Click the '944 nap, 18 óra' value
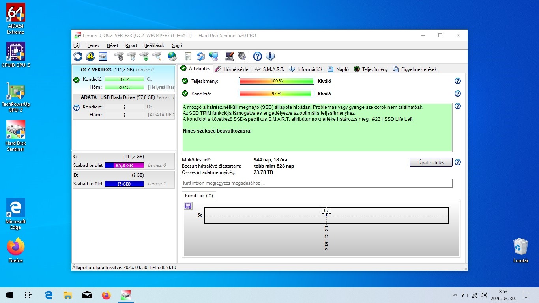Screen dimensions: 539x303 point(270,160)
